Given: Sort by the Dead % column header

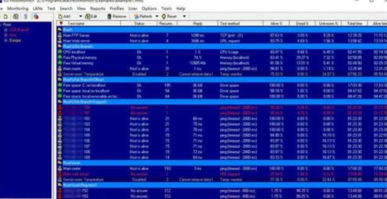Looking at the screenshot, I should tap(302, 23).
